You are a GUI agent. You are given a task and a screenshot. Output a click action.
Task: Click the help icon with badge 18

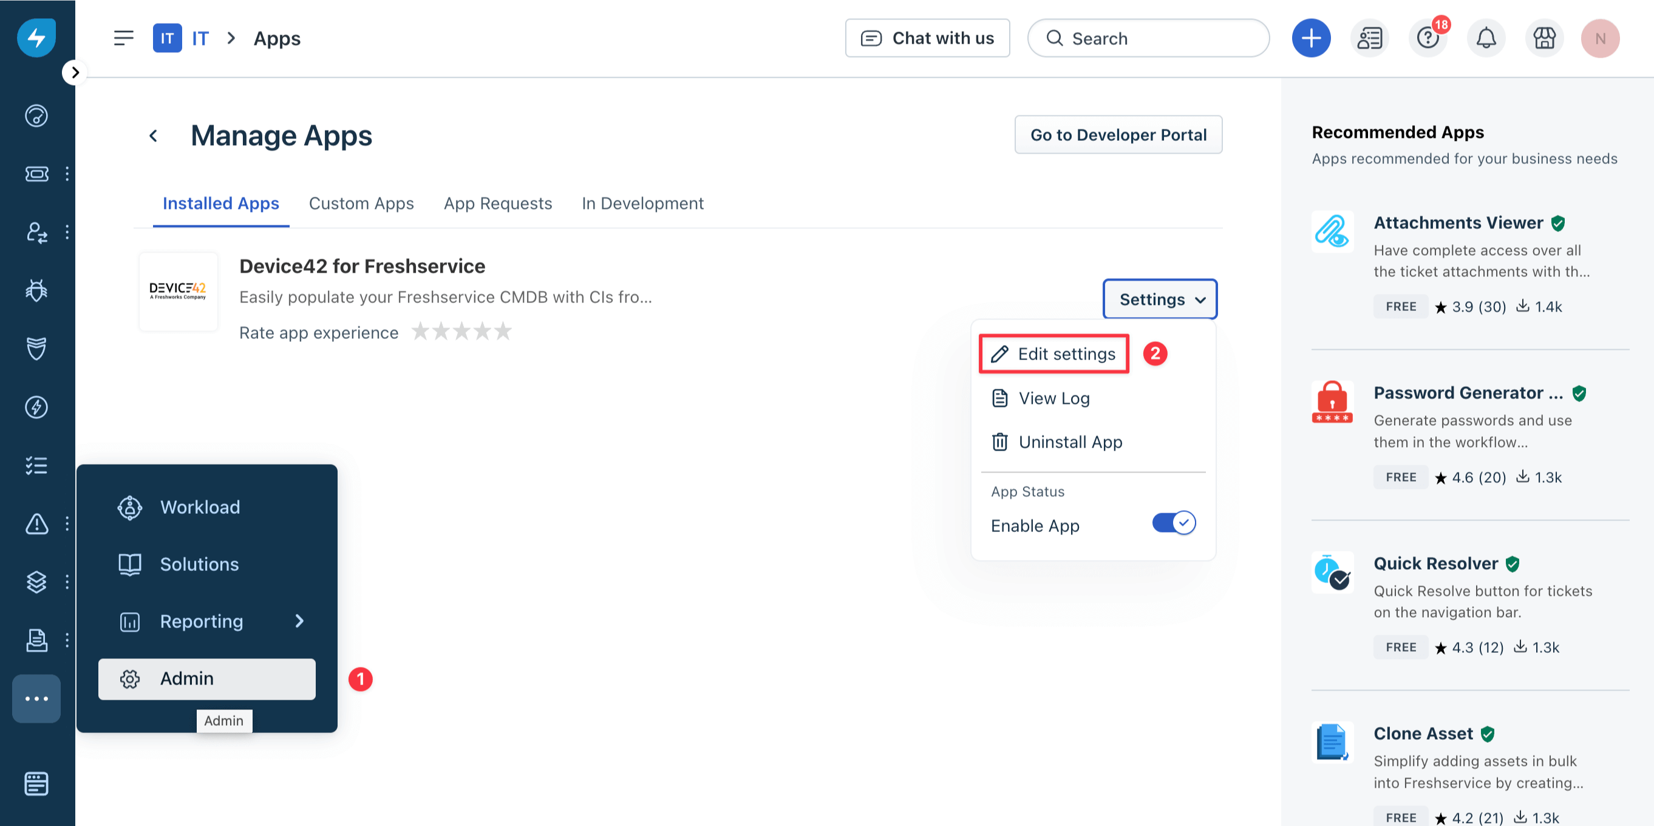[x=1428, y=38]
